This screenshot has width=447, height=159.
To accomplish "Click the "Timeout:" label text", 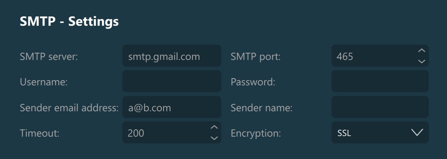I will [40, 133].
